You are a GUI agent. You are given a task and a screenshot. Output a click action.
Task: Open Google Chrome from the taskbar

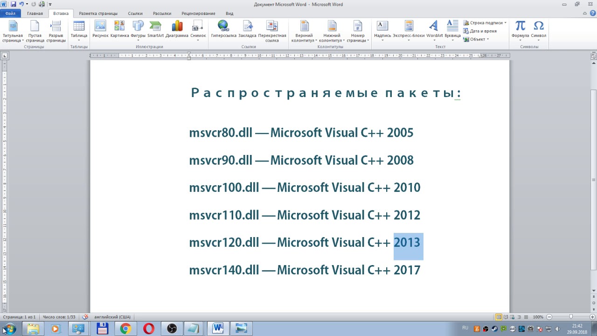click(125, 329)
